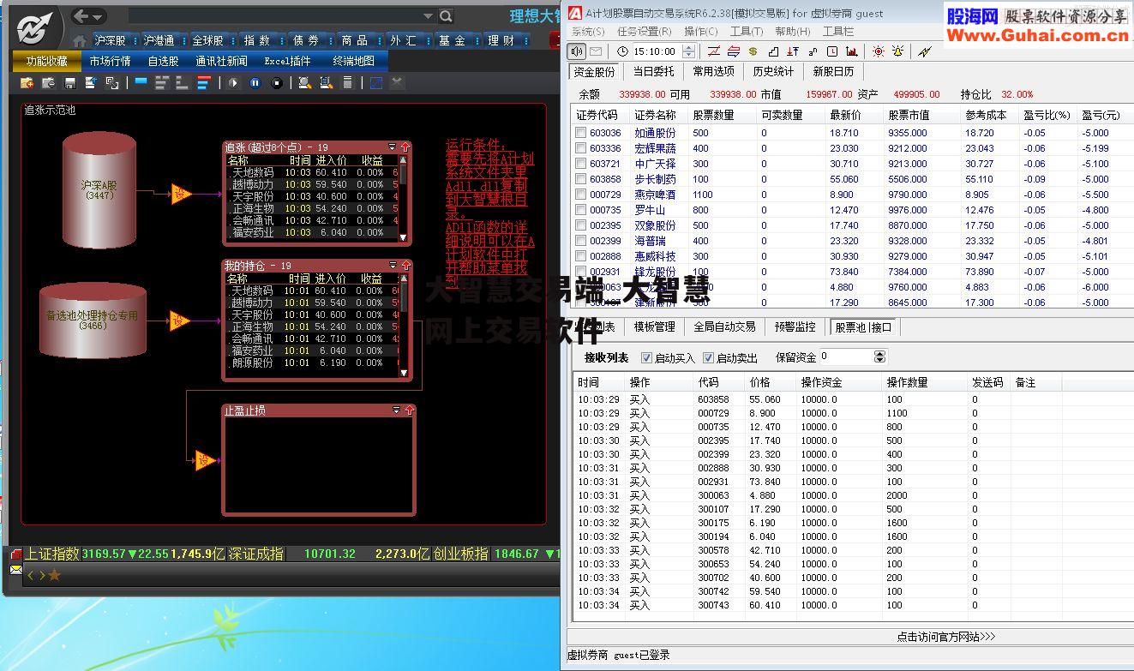1134x671 pixels.
Task: Click the 大智慧 logo icon
Action: 34,28
